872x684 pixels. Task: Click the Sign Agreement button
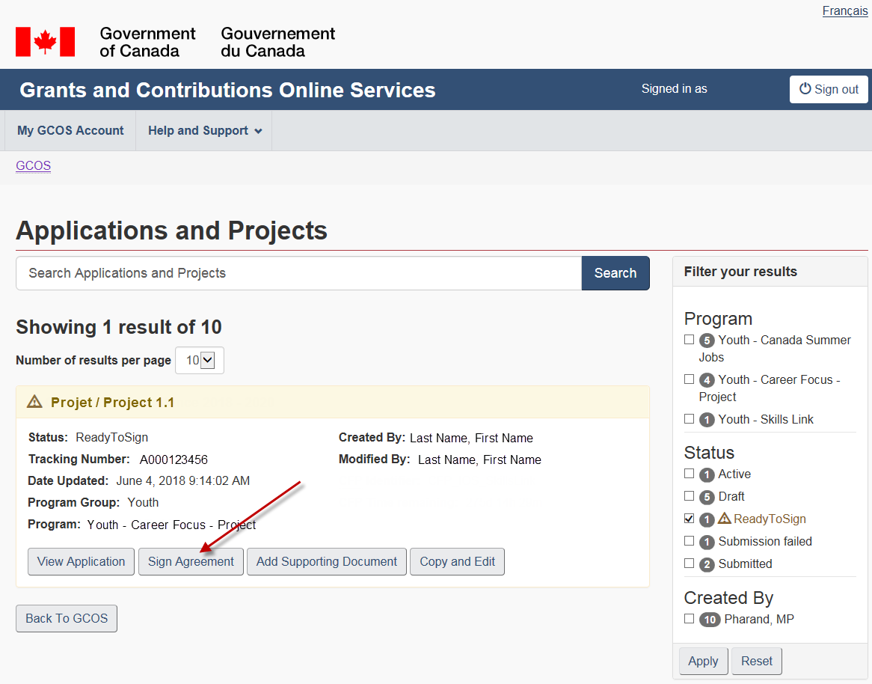(191, 561)
